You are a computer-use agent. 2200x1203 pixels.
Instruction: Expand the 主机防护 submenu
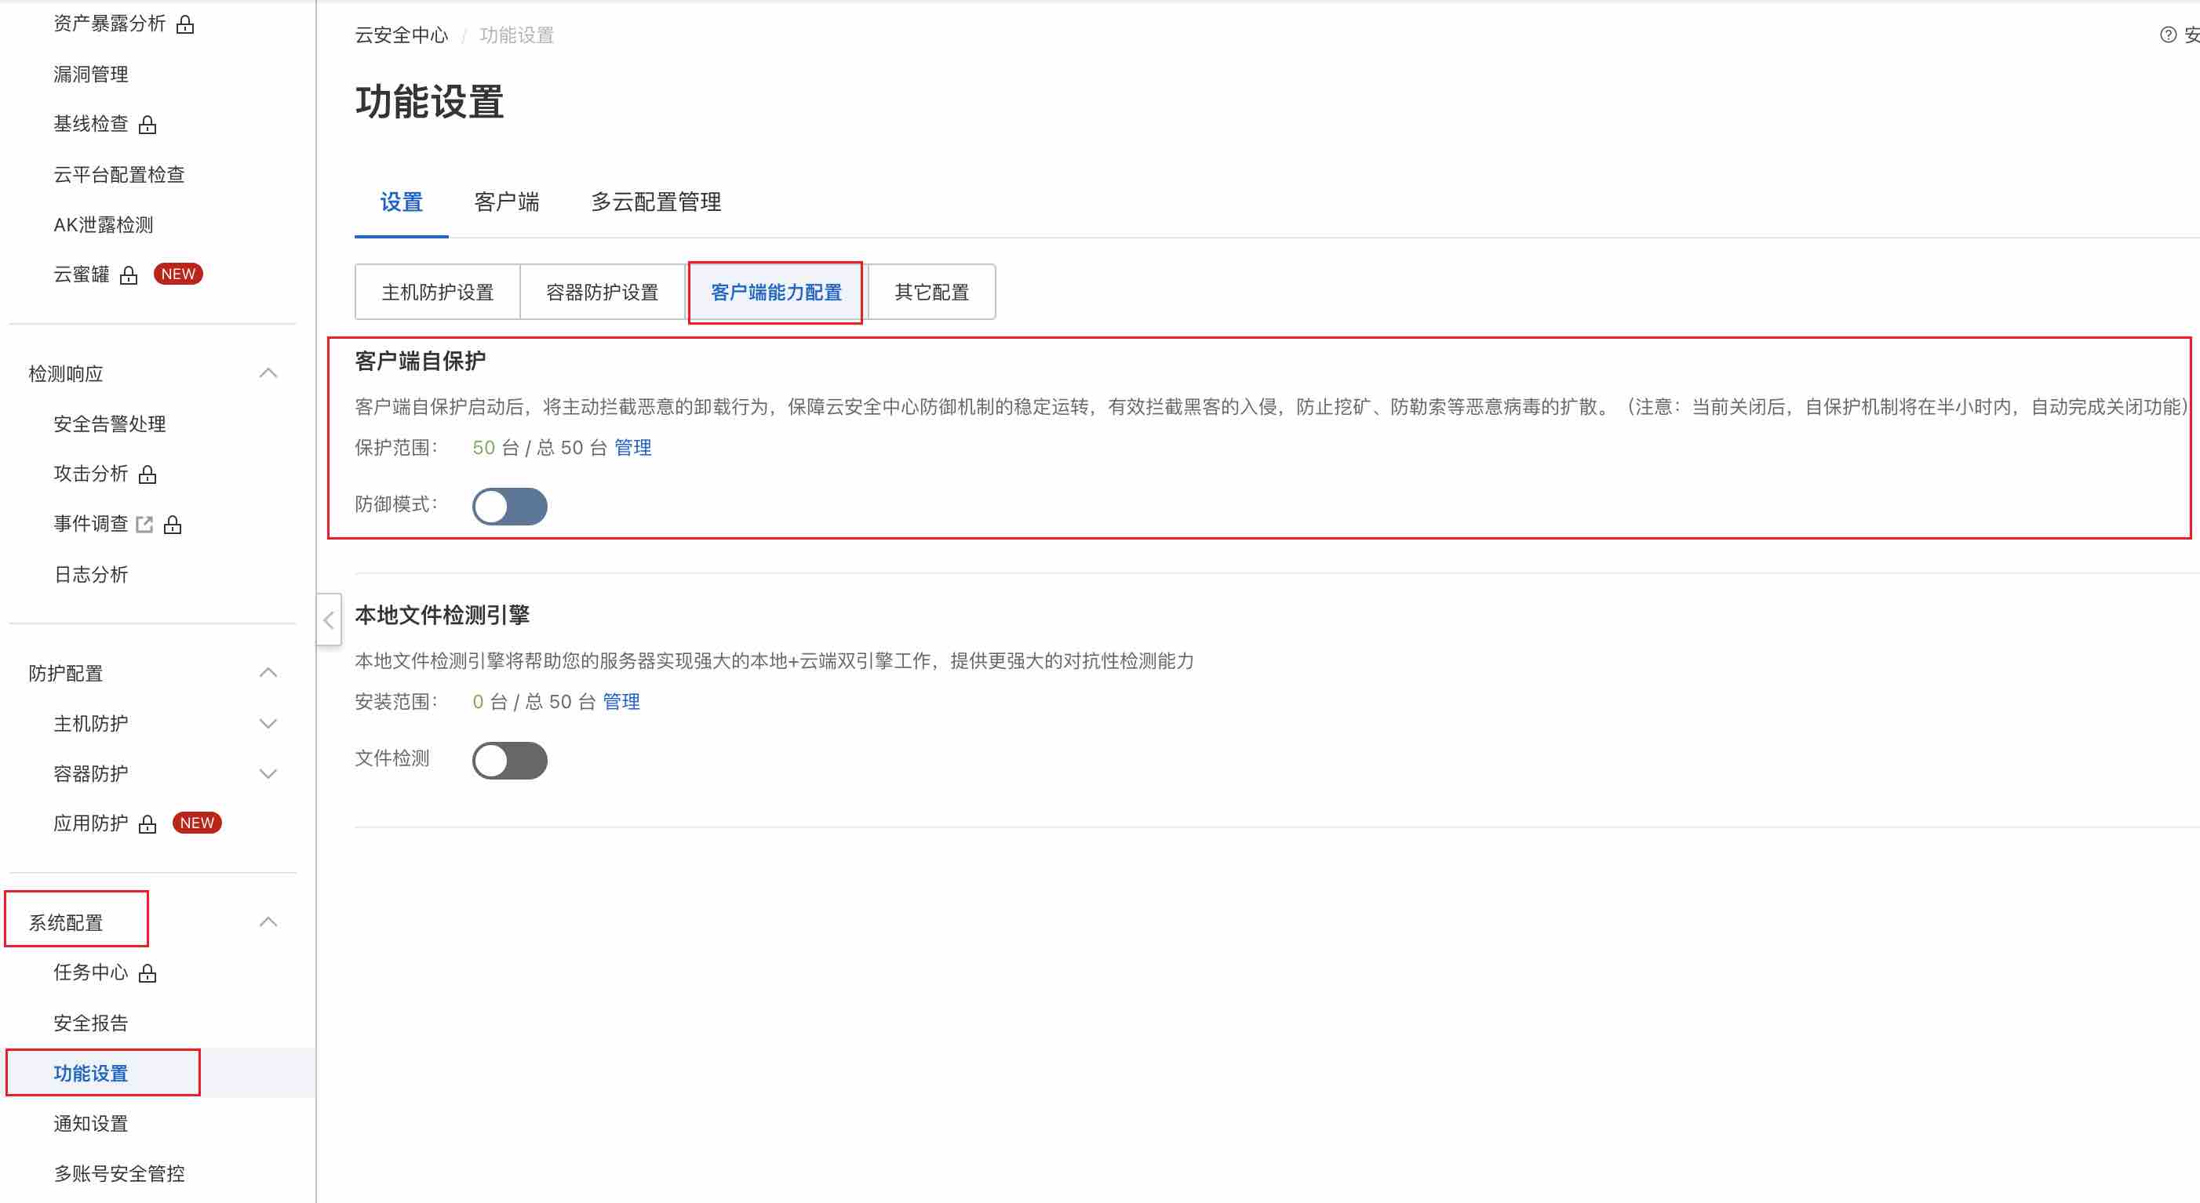268,724
